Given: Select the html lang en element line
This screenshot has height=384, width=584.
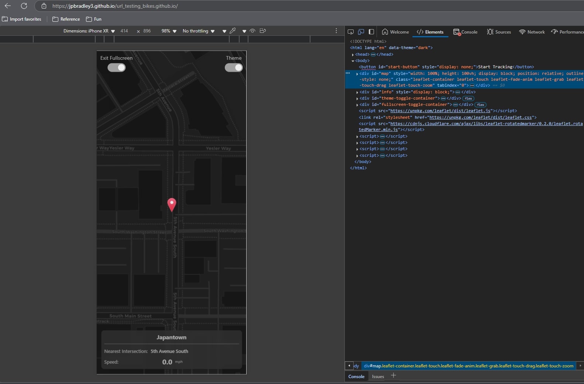Looking at the screenshot, I should [391, 48].
